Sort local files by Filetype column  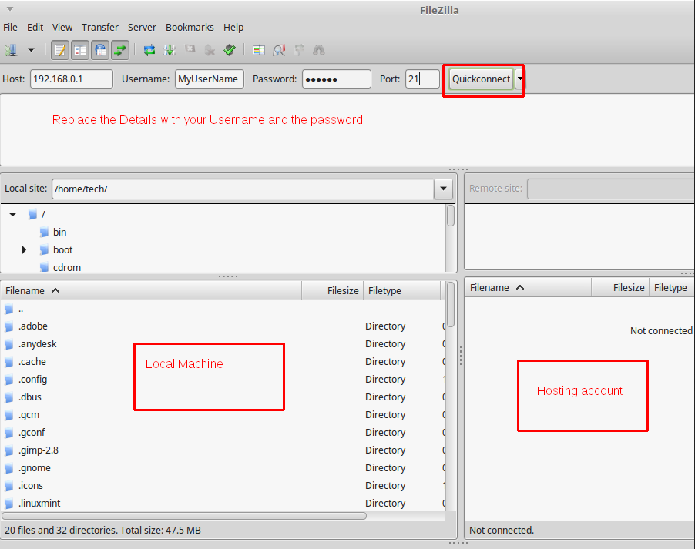pyautogui.click(x=401, y=291)
